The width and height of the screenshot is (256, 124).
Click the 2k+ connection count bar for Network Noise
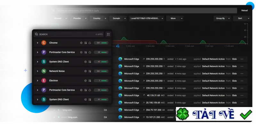101,71
